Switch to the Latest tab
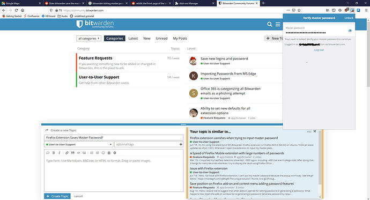This screenshot has height=200, width=370. click(133, 38)
